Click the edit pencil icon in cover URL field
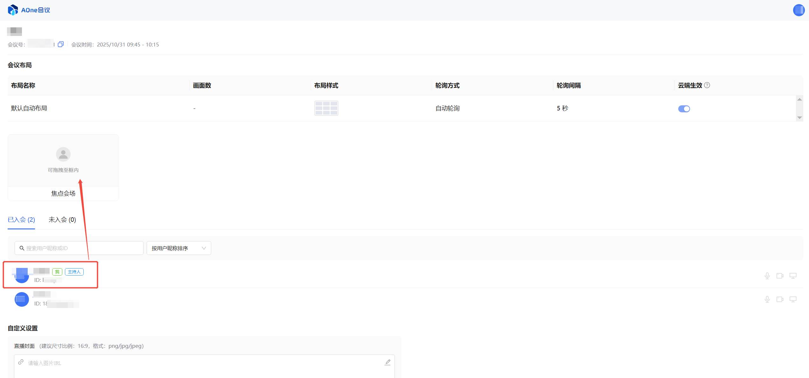The height and width of the screenshot is (378, 809). point(387,362)
